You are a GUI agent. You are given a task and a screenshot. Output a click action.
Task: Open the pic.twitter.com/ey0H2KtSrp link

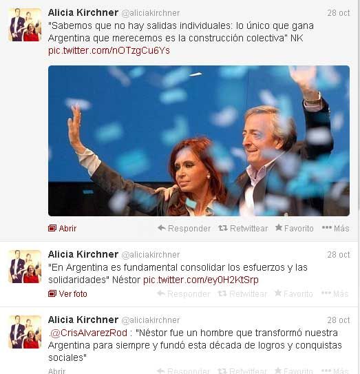click(x=201, y=280)
